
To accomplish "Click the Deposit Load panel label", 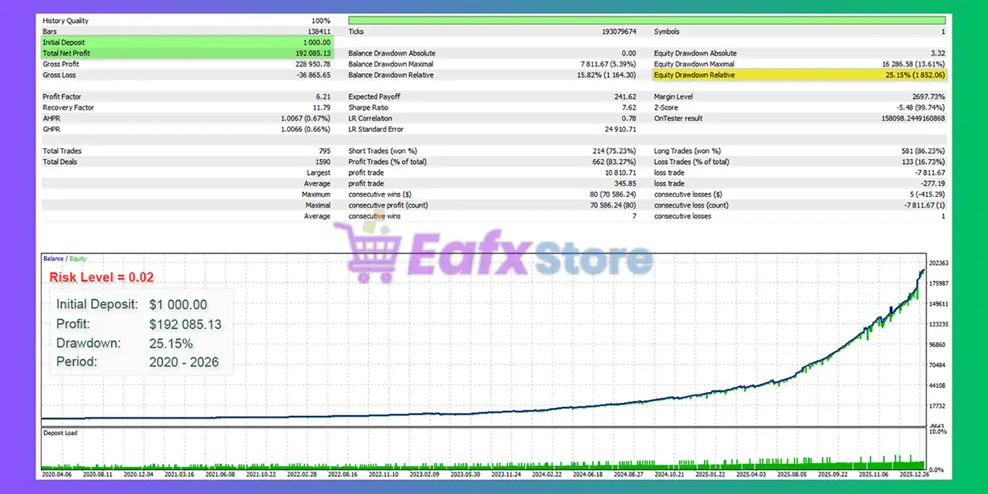I will 59,433.
